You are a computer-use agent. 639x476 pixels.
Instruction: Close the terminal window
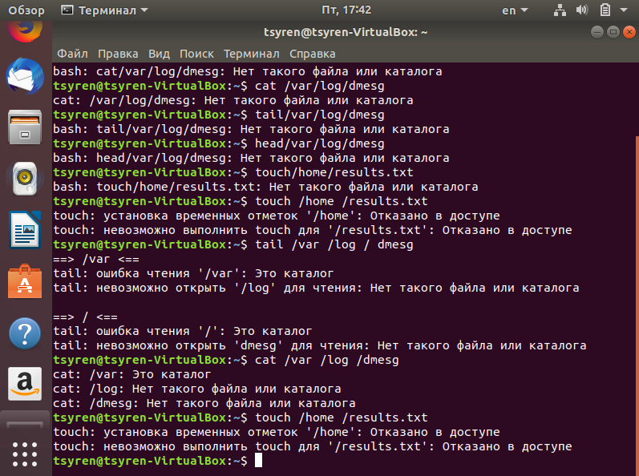coord(629,32)
